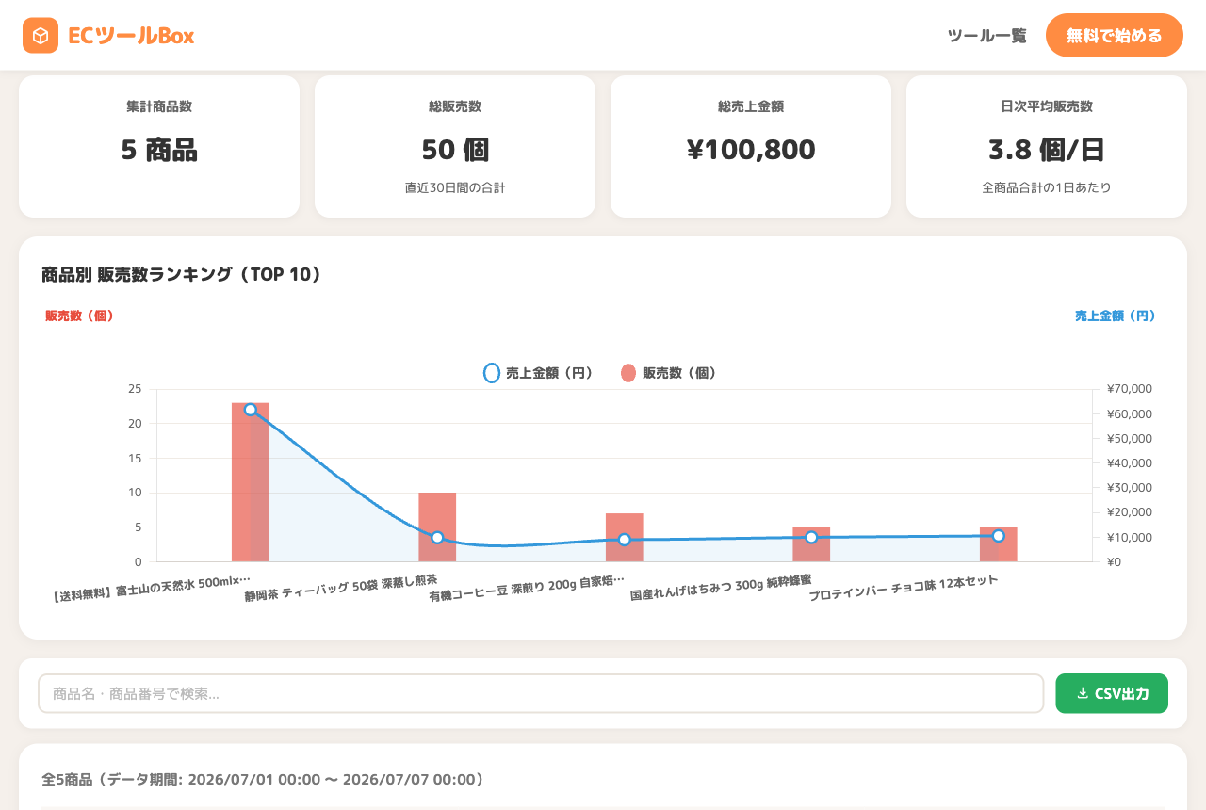Click the 静岡茶 ティーバッグ sales bar
This screenshot has width=1206, height=810.
click(437, 527)
